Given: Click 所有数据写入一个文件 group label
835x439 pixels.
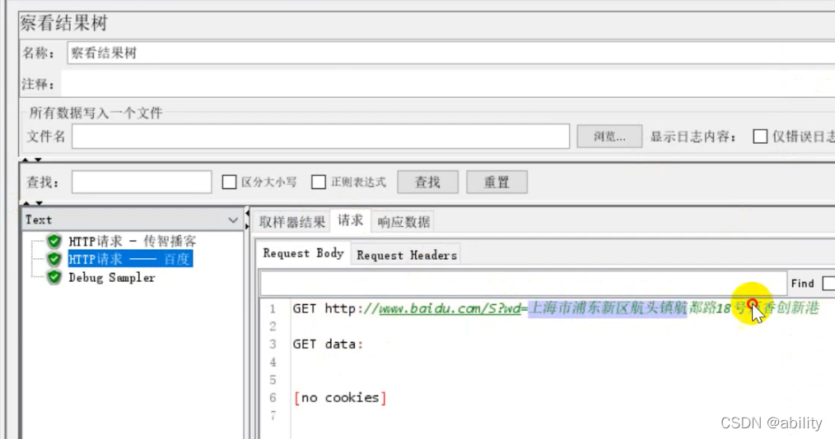Looking at the screenshot, I should coord(96,113).
